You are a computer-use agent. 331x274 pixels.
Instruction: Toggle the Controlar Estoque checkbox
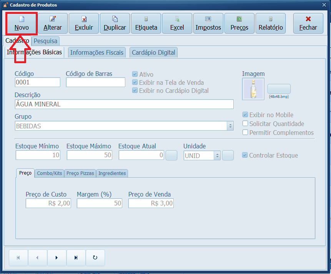[x=245, y=155]
